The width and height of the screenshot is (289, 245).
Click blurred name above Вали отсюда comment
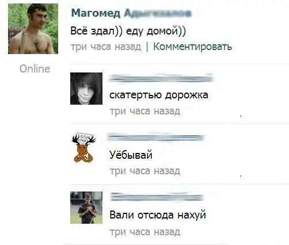pos(157,197)
